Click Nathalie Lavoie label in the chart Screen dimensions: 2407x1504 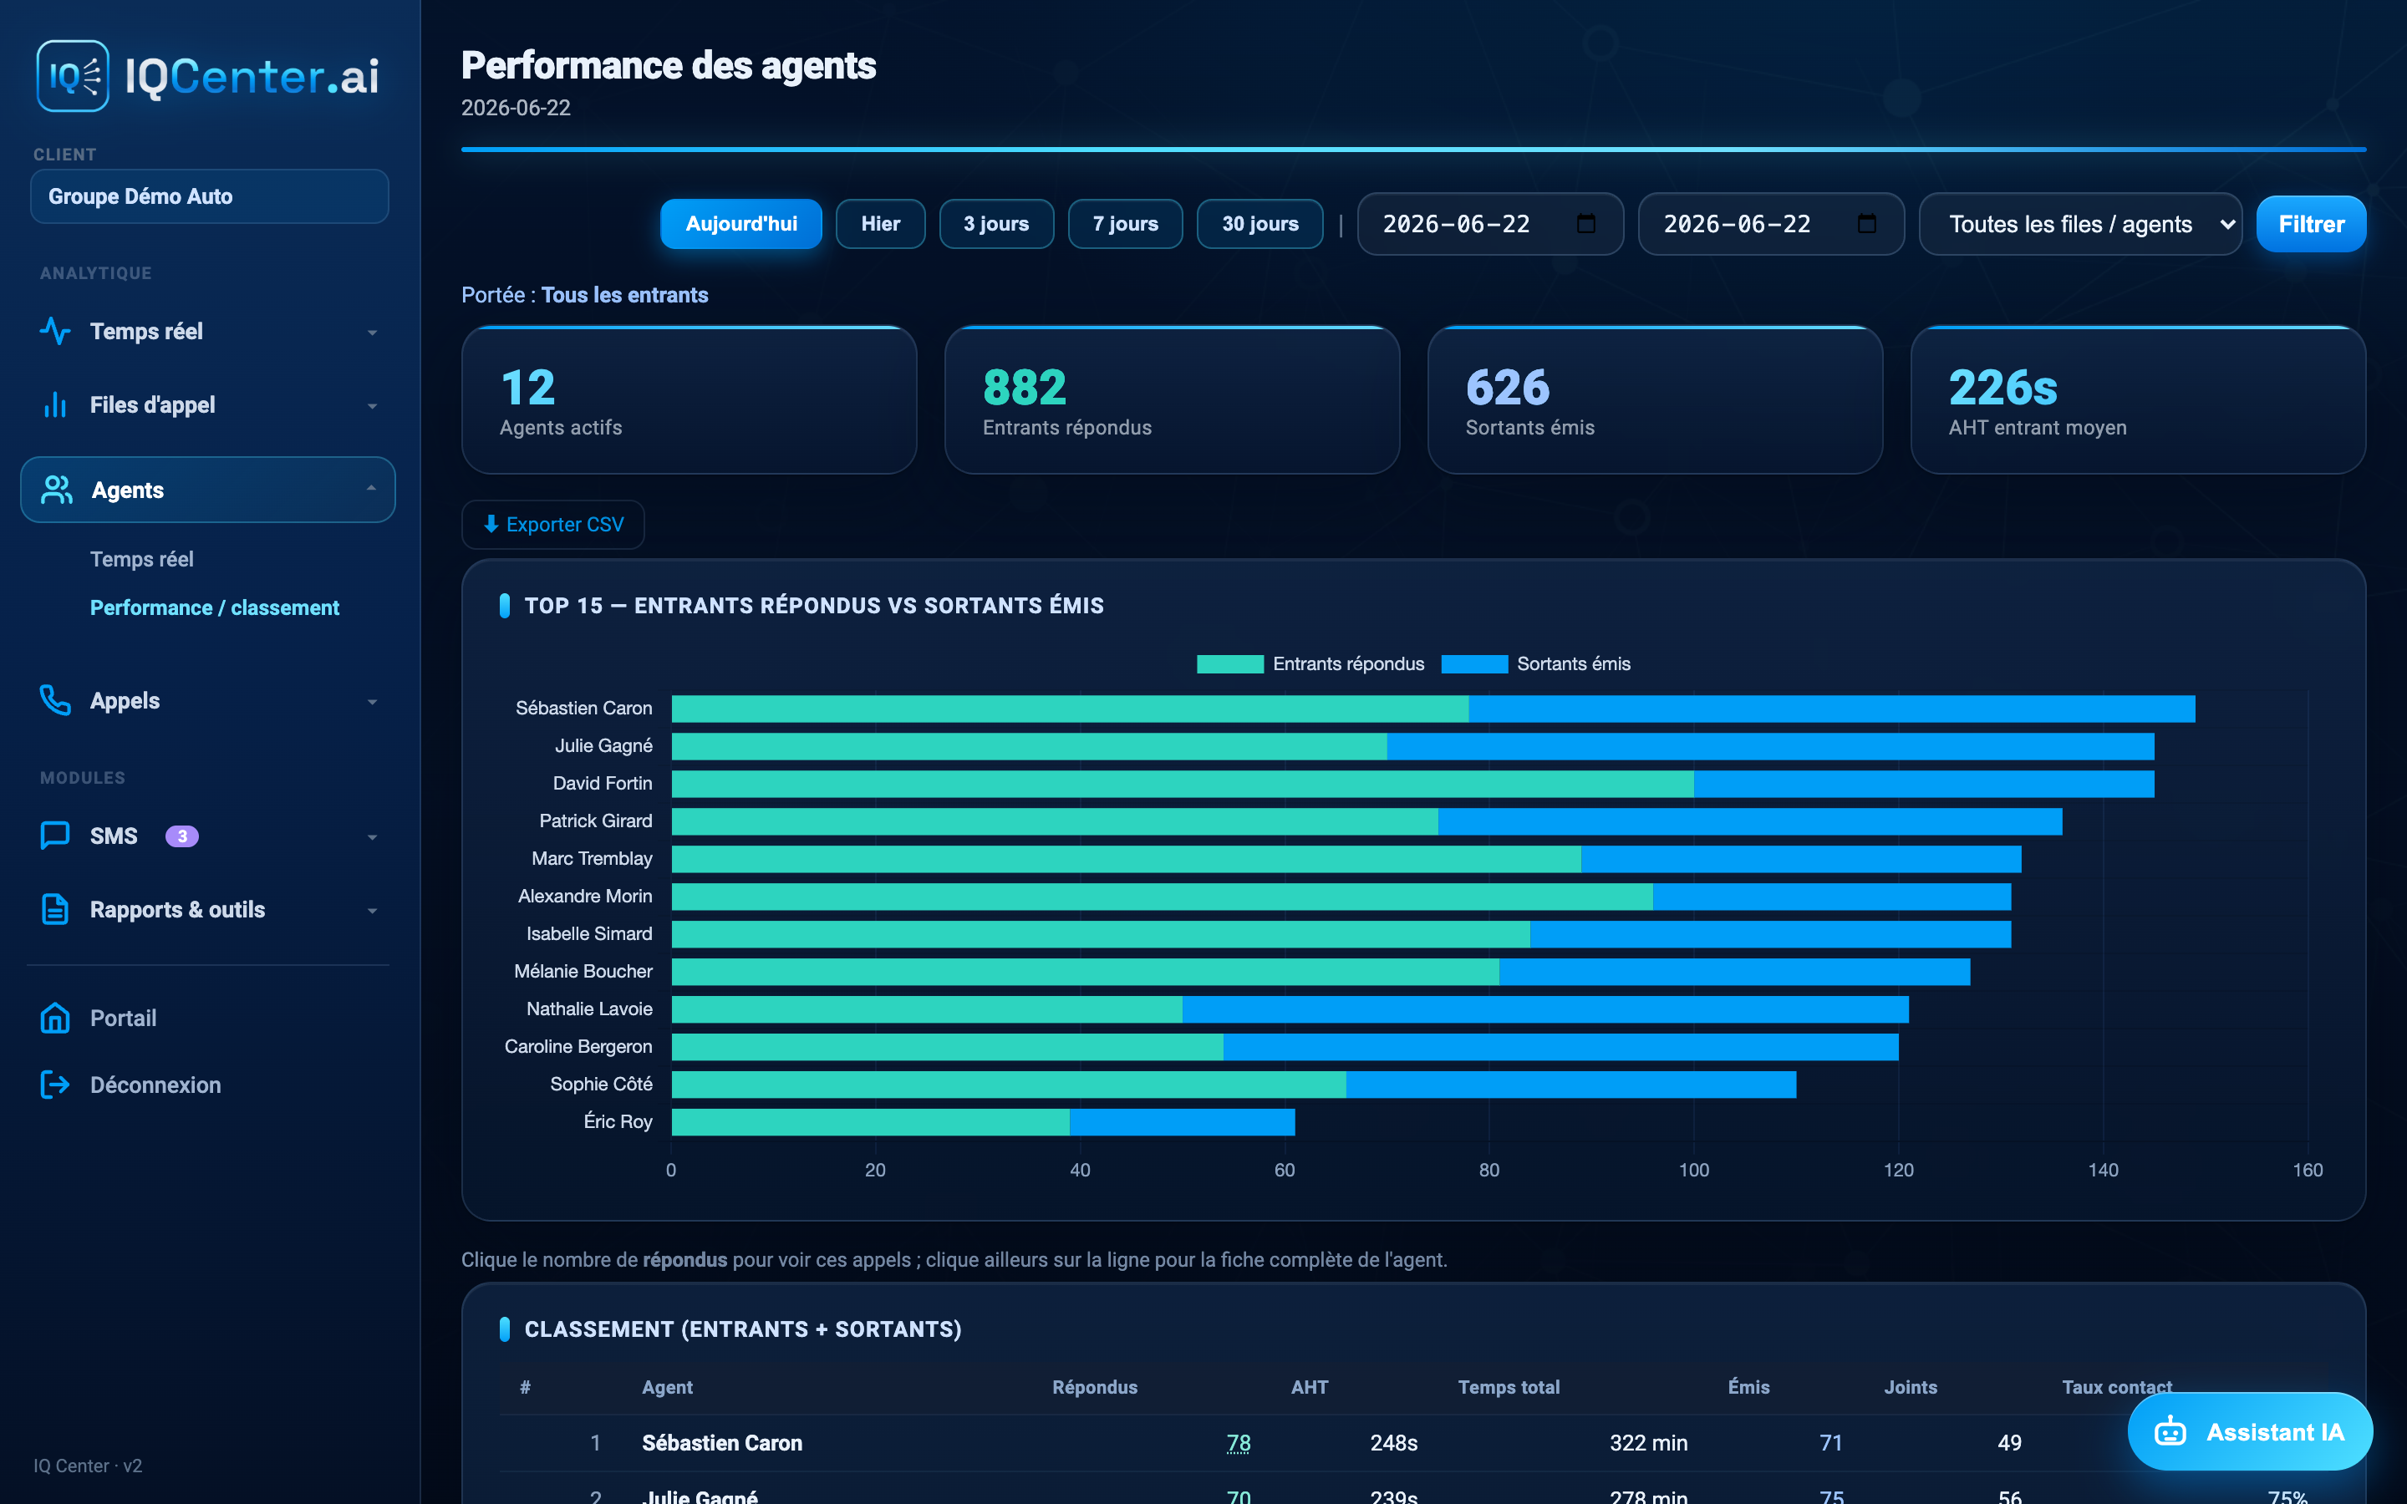click(x=590, y=1009)
